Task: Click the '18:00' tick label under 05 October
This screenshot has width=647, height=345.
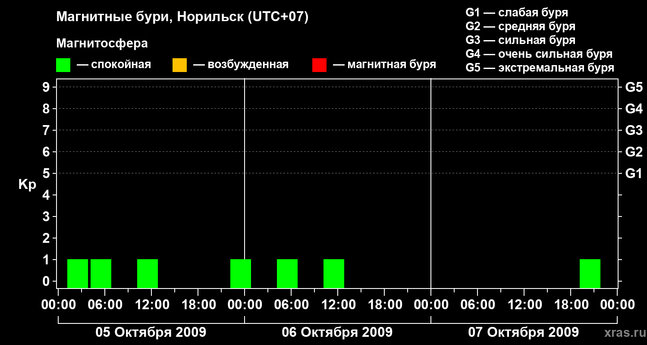Action: 198,305
